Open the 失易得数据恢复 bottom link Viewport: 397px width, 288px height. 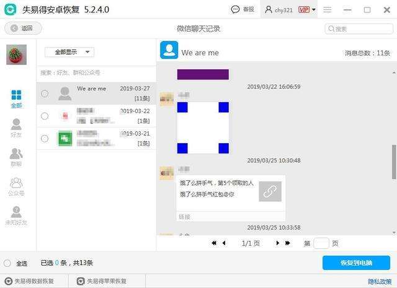point(34,281)
